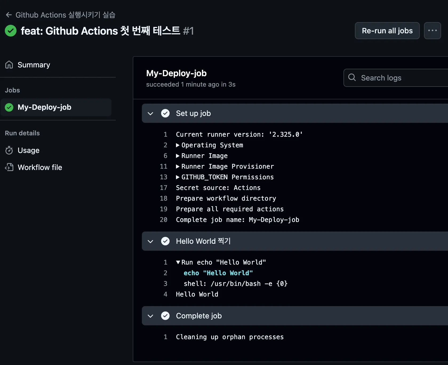
Task: Click 'succeeded 1 minute ago in 3s' status text
Action: coord(191,84)
